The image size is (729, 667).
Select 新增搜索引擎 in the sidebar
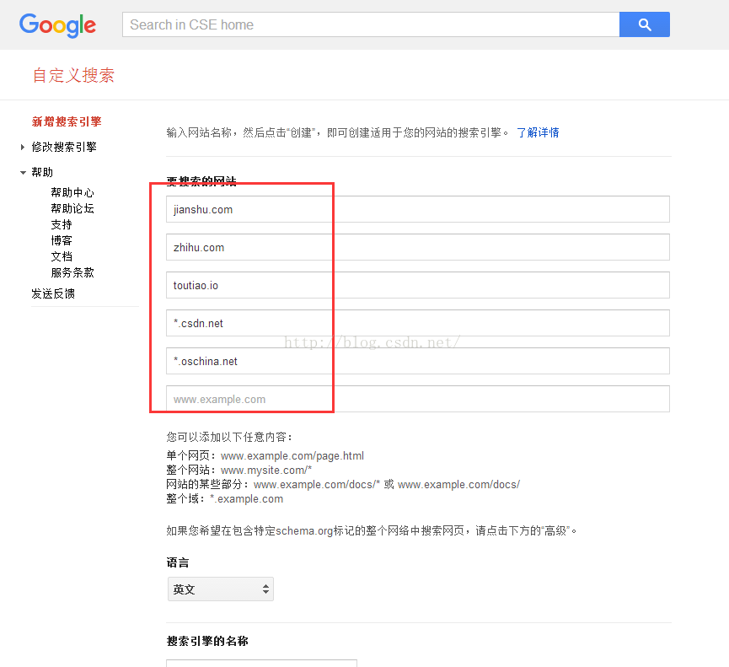point(67,122)
